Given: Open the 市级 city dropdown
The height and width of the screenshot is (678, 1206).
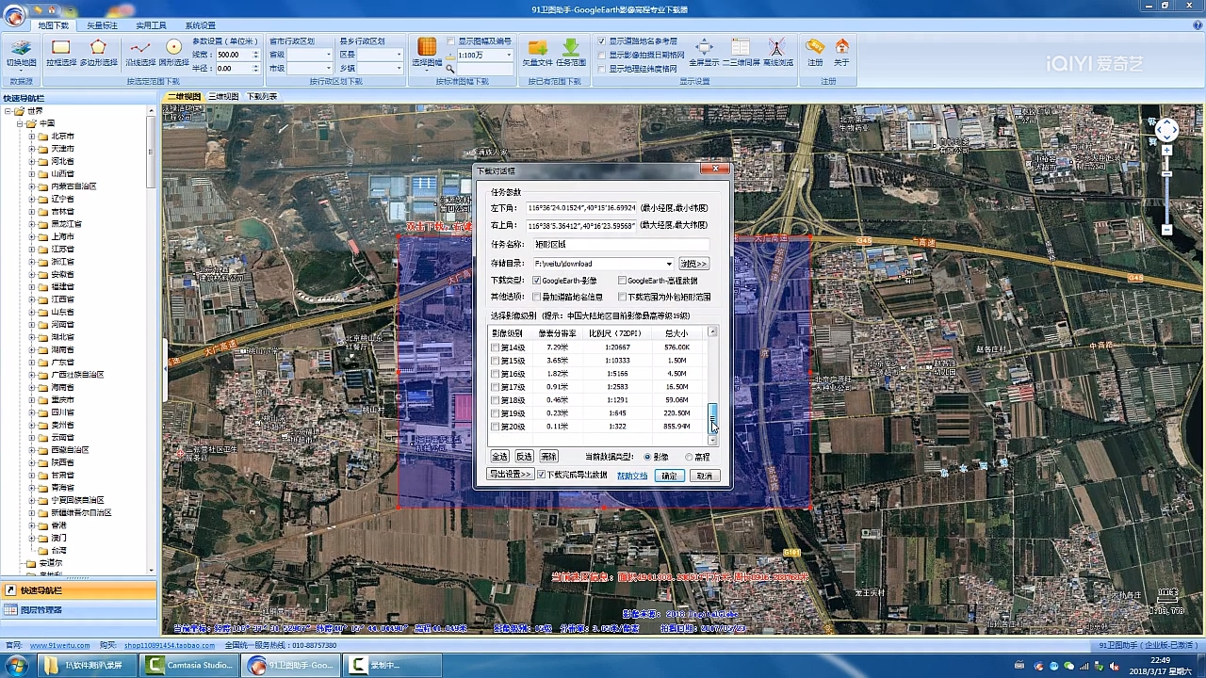Looking at the screenshot, I should [327, 69].
